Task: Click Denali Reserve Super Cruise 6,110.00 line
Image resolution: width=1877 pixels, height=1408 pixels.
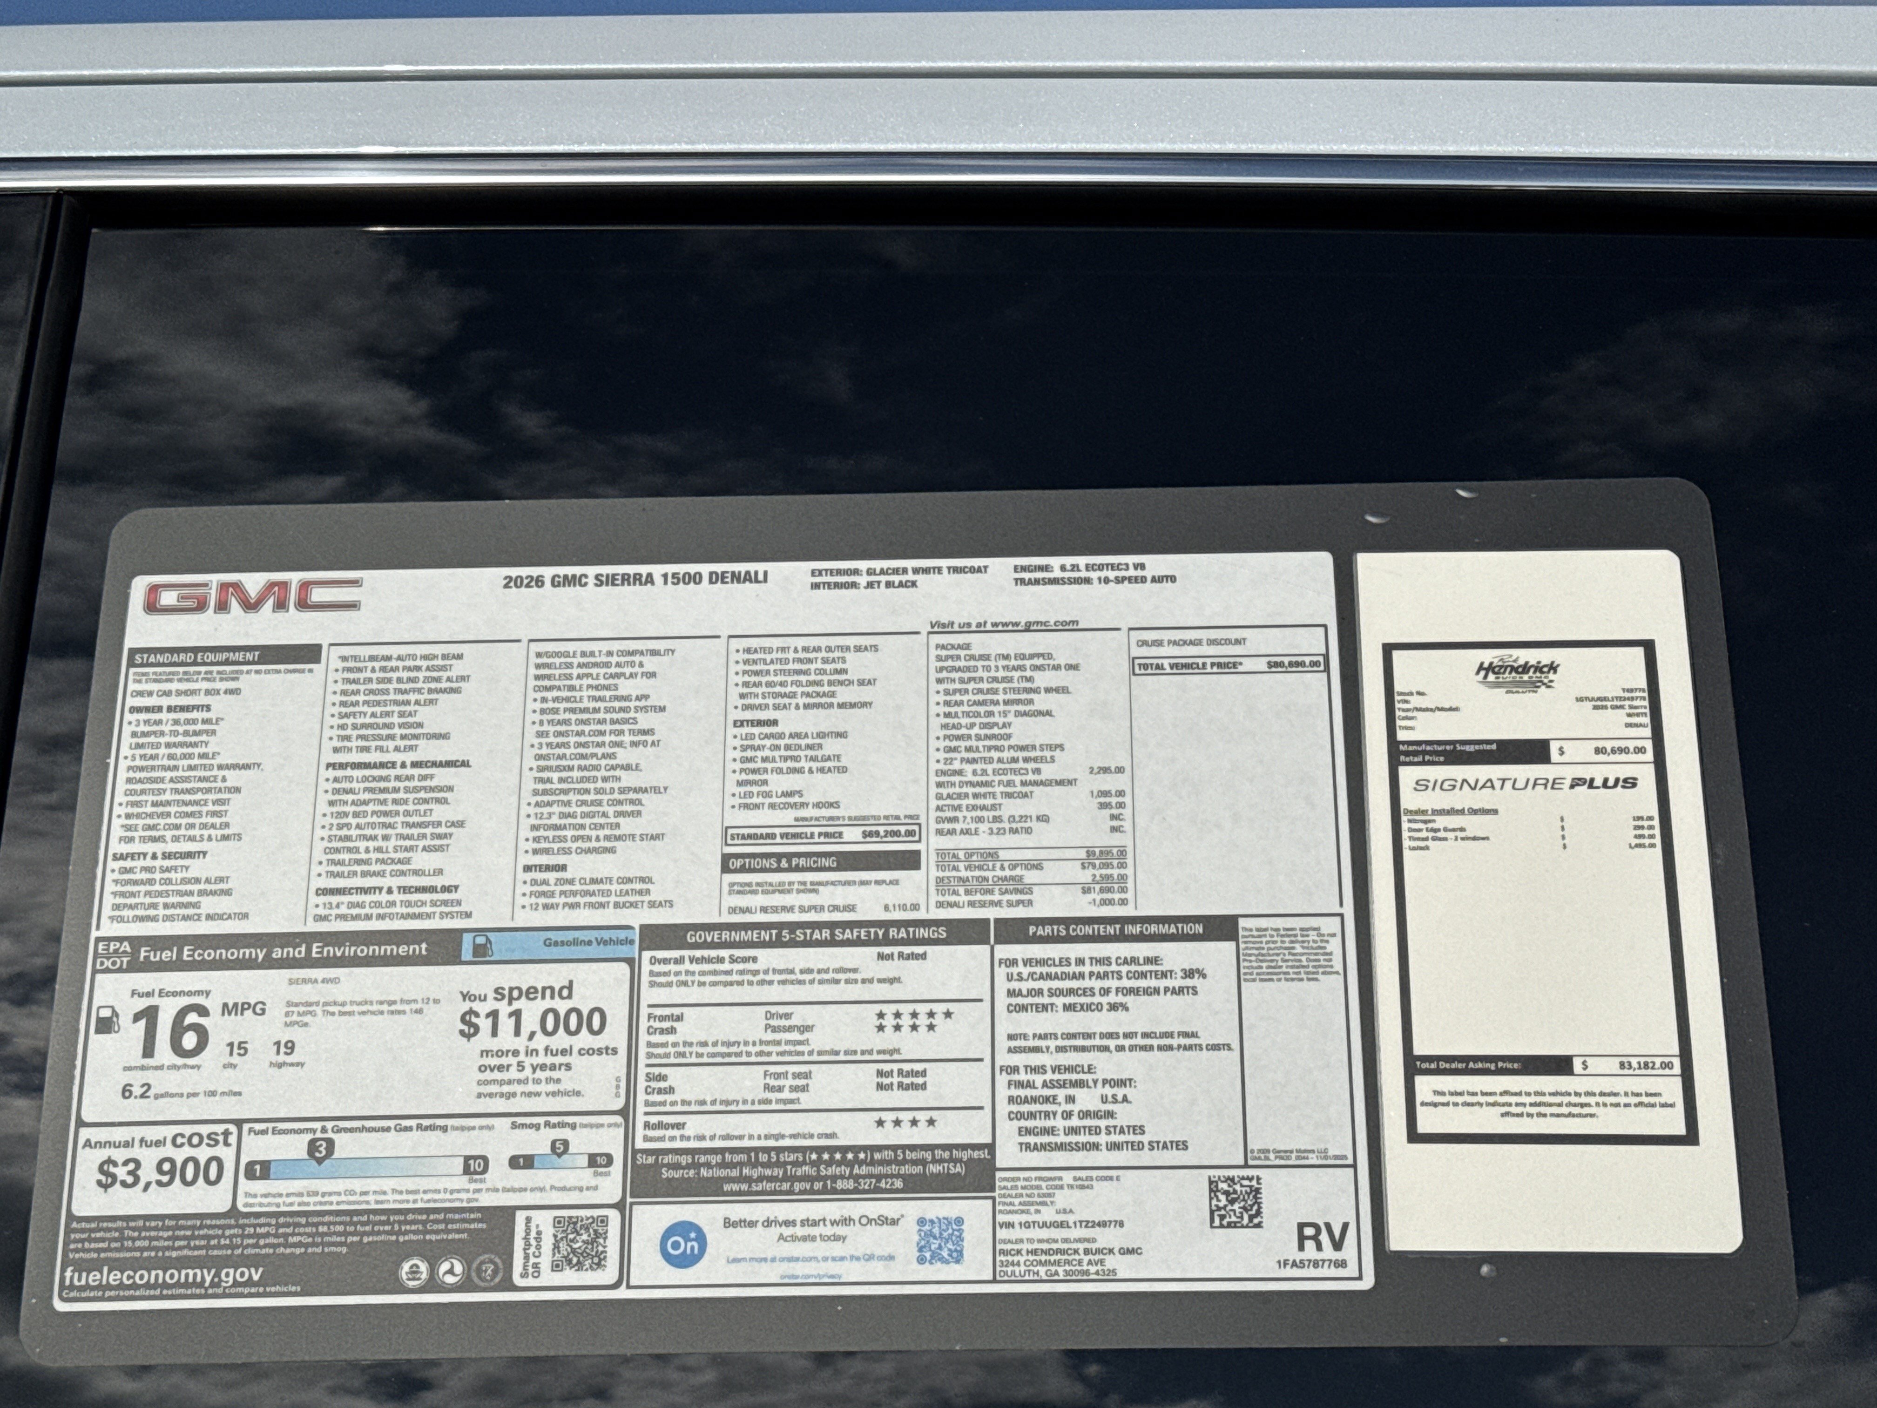Action: tap(823, 908)
